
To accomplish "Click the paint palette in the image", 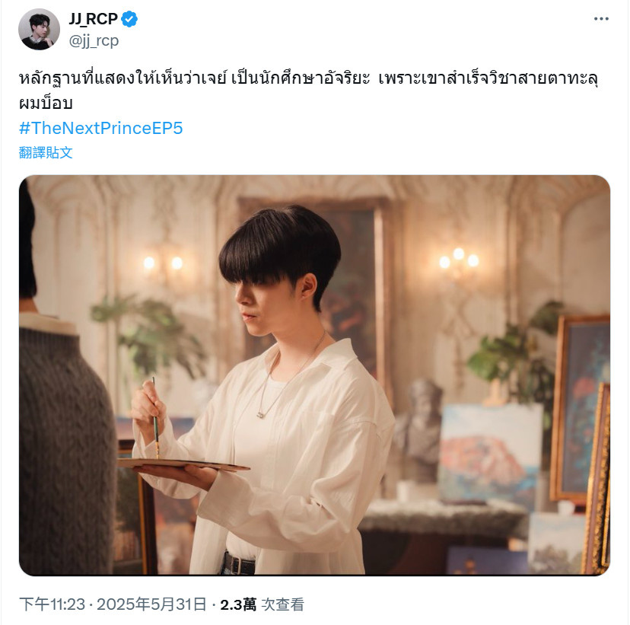I will pos(183,464).
